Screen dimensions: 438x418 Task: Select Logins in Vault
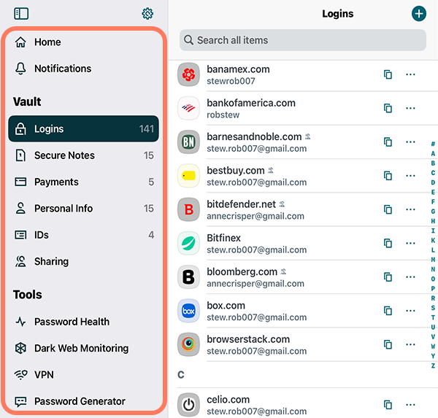[x=83, y=128]
